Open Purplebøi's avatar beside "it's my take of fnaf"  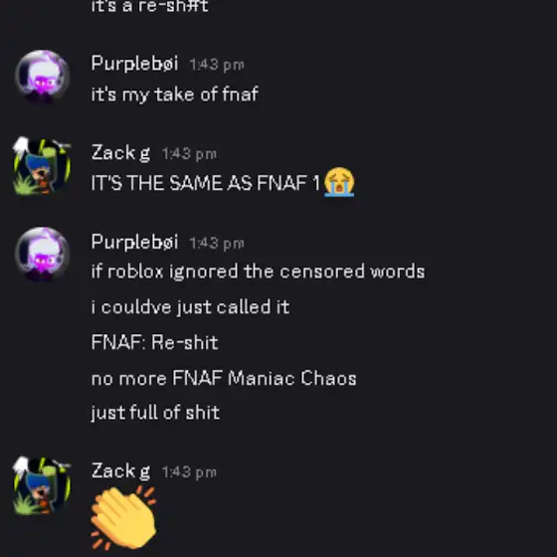pyautogui.click(x=42, y=77)
